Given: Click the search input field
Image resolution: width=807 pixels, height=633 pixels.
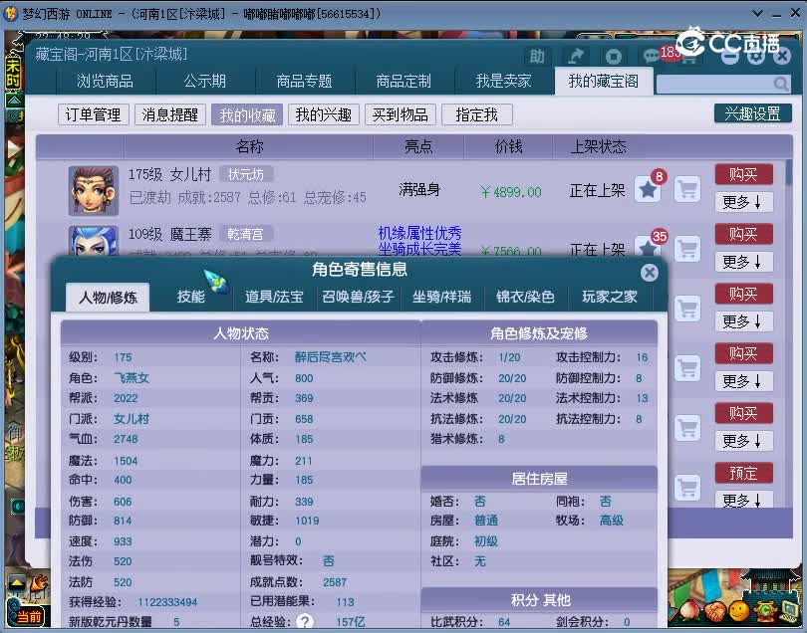Looking at the screenshot, I should pos(723,84).
